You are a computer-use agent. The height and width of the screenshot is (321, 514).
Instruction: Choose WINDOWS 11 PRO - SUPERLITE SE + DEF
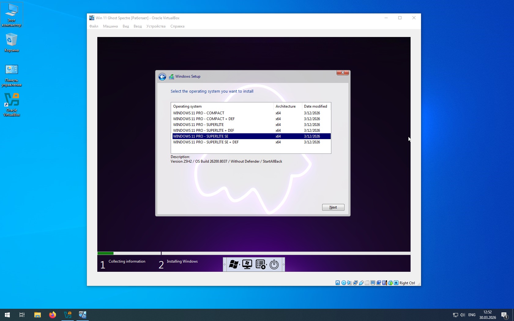tap(206, 142)
